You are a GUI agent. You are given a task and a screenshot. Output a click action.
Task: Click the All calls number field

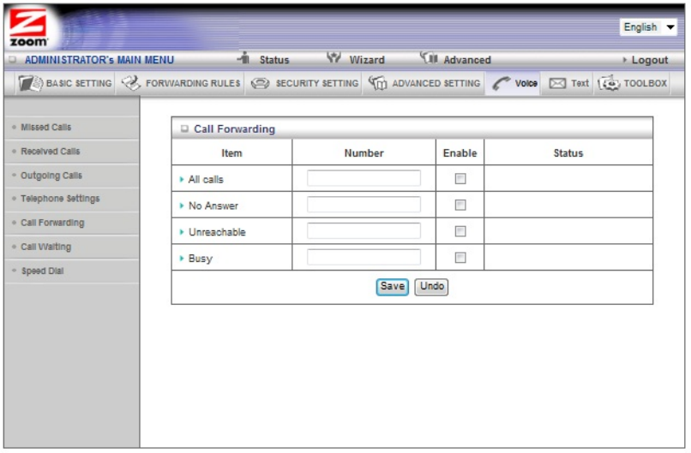click(364, 178)
